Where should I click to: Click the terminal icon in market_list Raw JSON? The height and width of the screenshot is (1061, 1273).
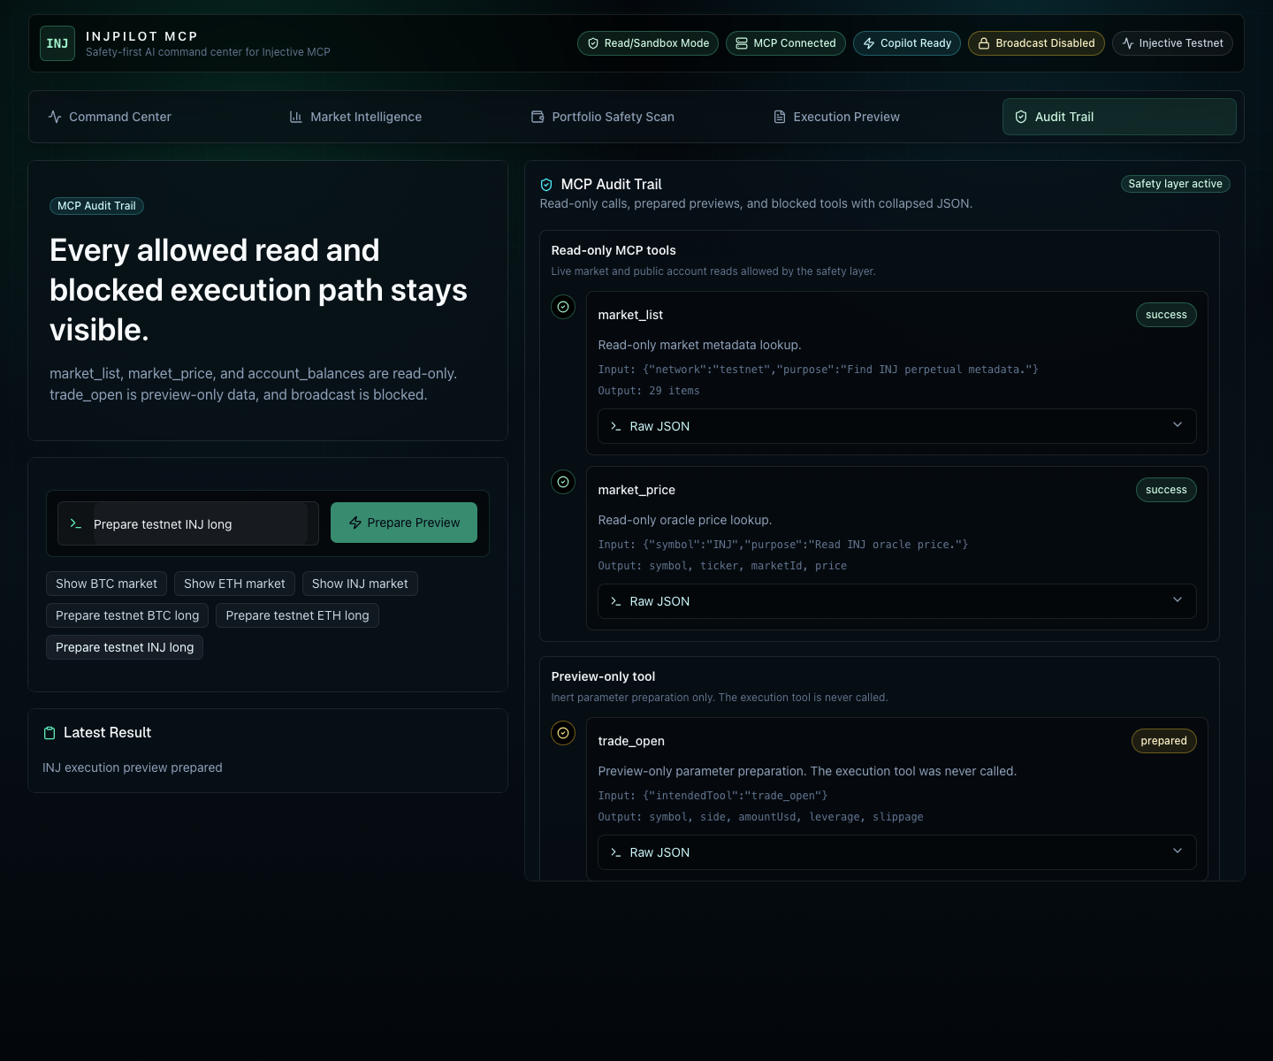616,426
